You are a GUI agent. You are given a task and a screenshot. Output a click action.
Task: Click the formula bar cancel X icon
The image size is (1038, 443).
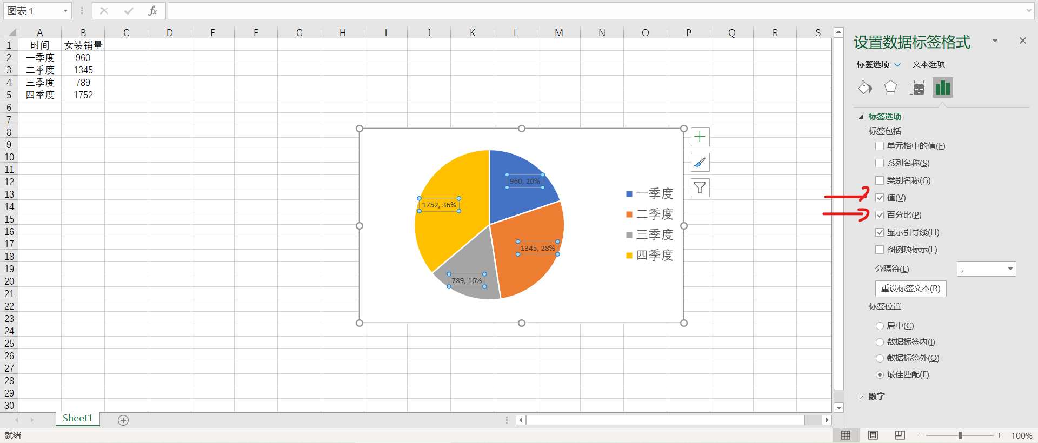click(x=104, y=11)
